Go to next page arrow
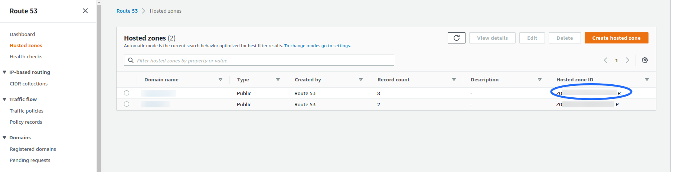The image size is (673, 172). pos(627,60)
